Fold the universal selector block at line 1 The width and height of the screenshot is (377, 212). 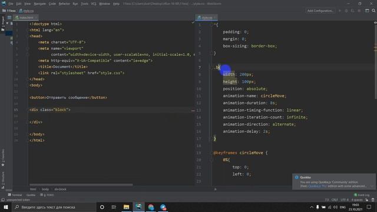[x=211, y=25]
